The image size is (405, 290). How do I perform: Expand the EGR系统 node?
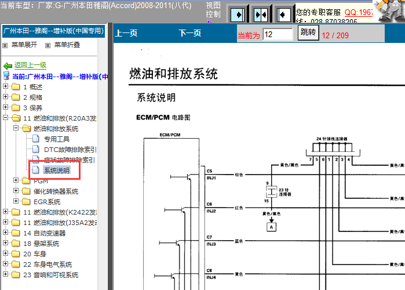pos(16,201)
